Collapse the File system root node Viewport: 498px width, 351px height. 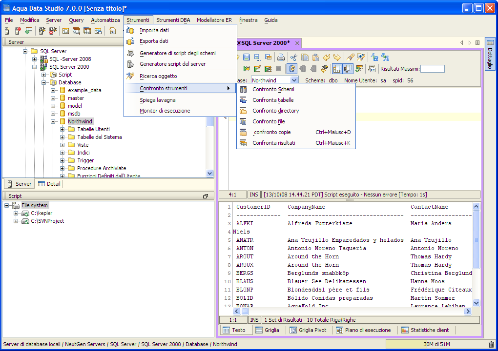6,205
